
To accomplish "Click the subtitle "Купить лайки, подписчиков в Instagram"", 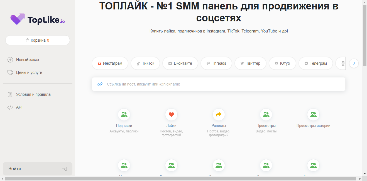I will 219,31.
